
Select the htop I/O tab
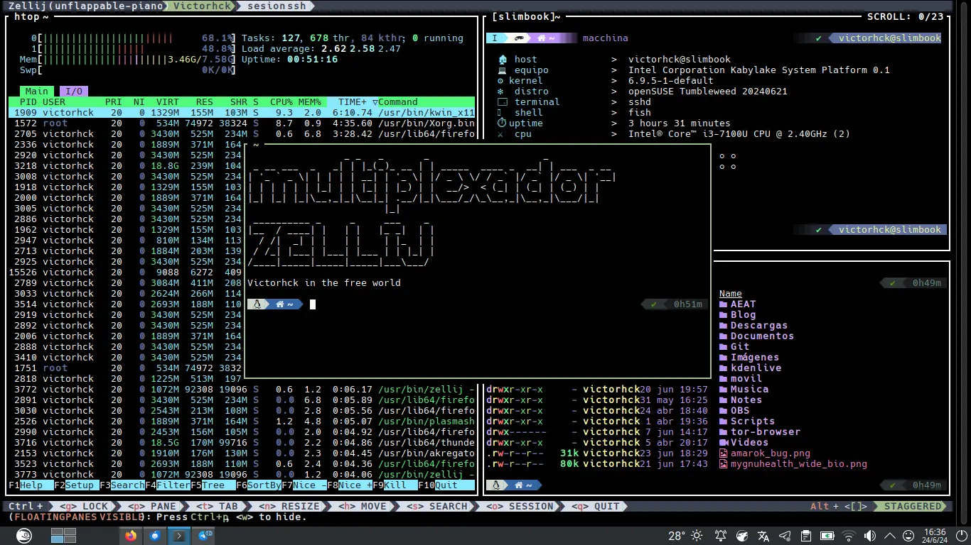click(73, 91)
